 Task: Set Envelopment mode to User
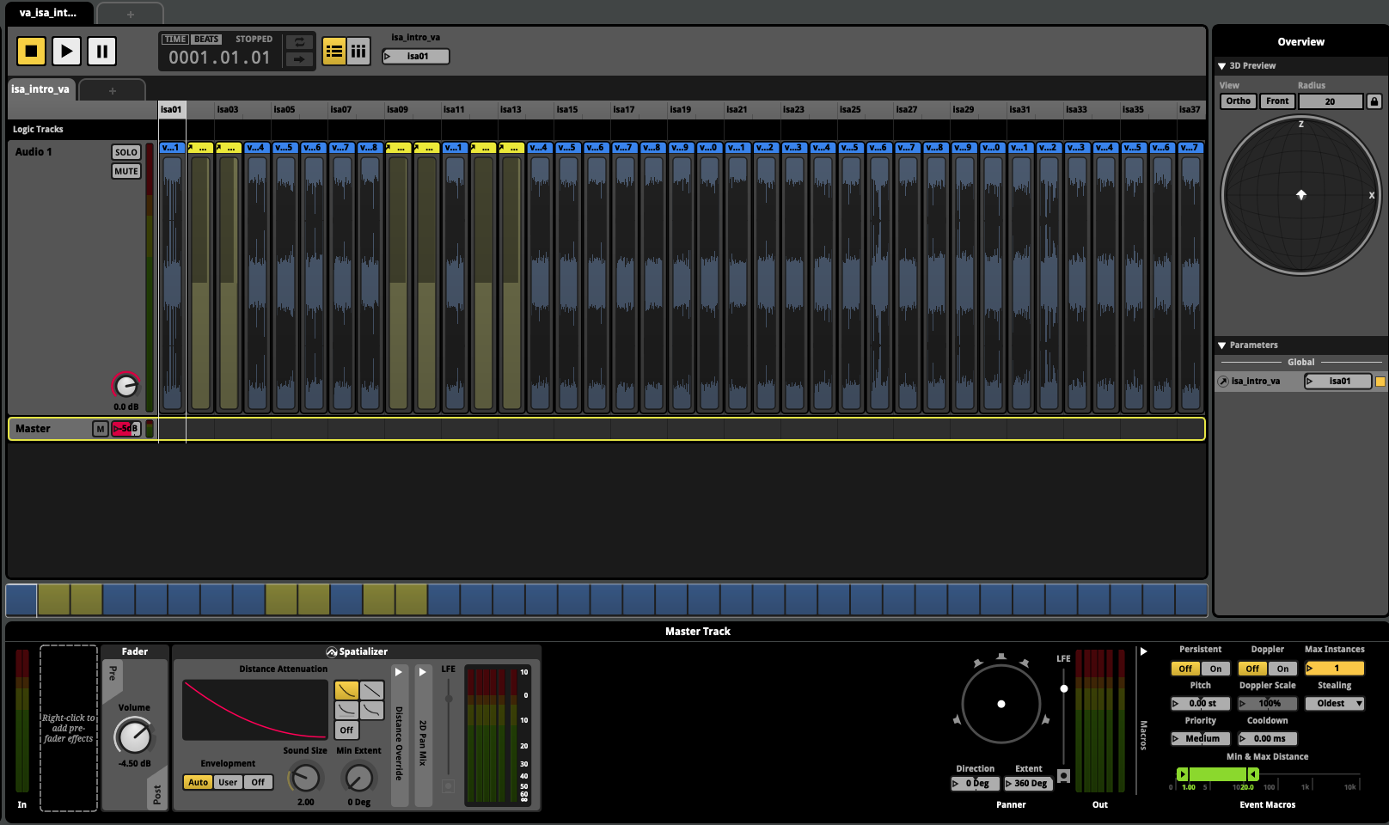(x=228, y=782)
